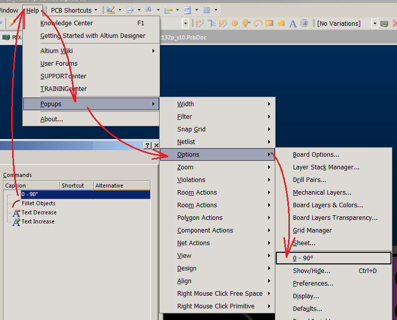
Task: Select the place fill rectangle tool
Action: [269, 23]
